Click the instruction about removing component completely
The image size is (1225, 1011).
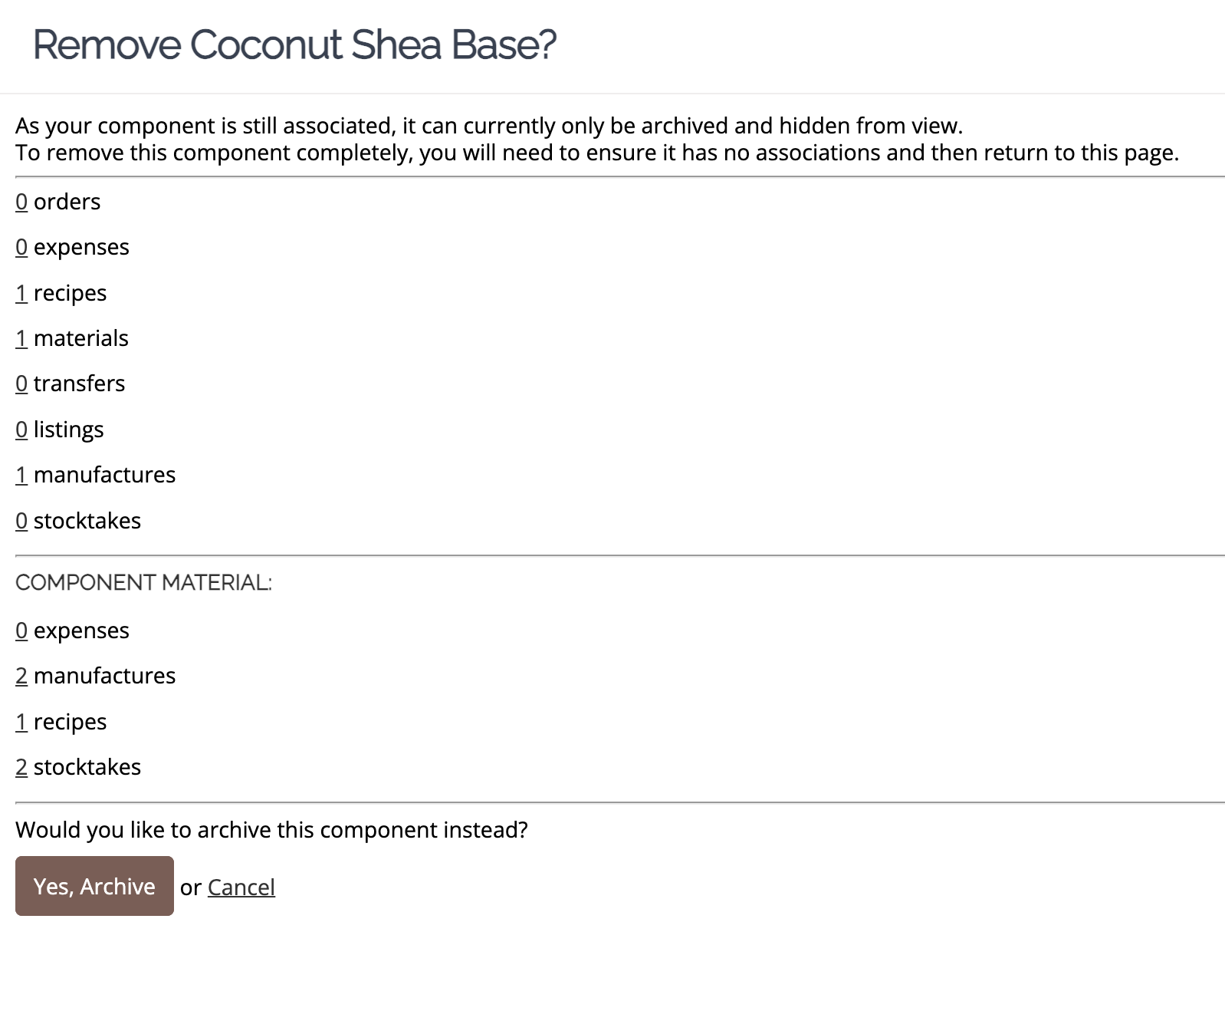(x=597, y=153)
